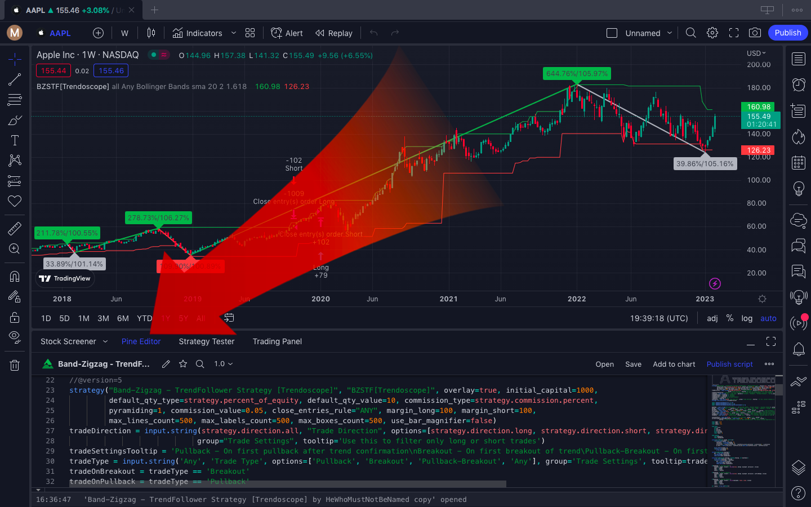The image size is (811, 507).
Task: Select the trend line drawing tool
Action: point(15,79)
